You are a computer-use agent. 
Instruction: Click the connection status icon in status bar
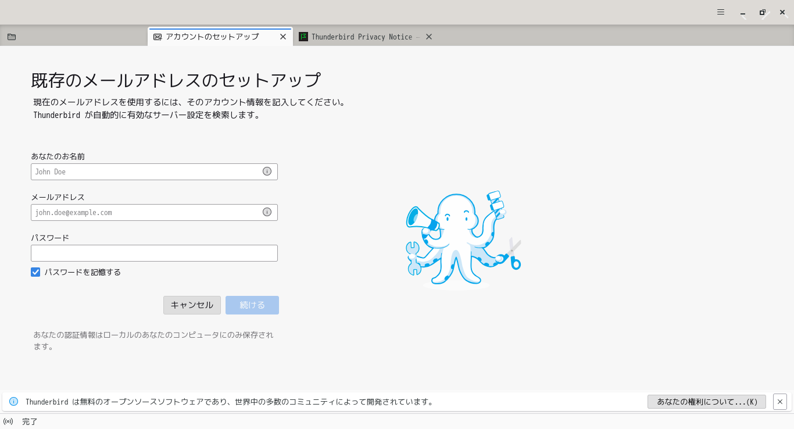(8, 421)
